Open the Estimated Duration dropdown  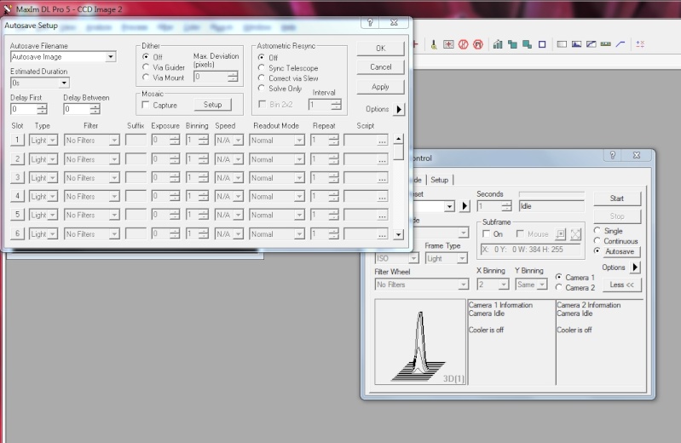point(64,83)
